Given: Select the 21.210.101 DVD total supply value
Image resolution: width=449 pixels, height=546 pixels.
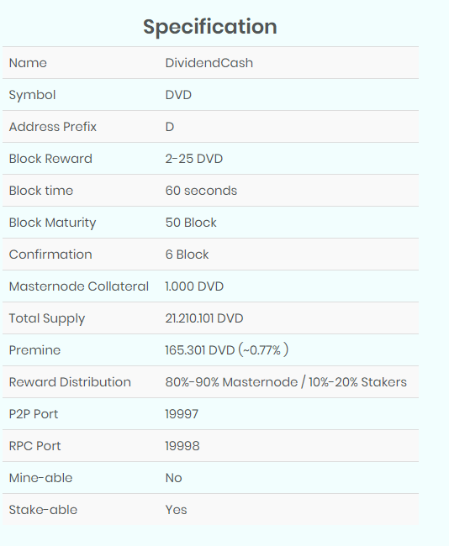Looking at the screenshot, I should 204,318.
